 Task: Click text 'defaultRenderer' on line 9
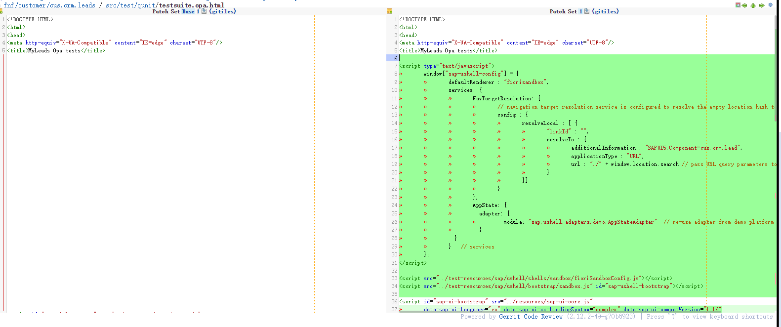click(x=471, y=82)
